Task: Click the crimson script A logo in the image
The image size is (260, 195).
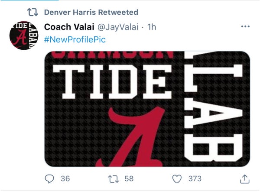Action: pos(130,139)
